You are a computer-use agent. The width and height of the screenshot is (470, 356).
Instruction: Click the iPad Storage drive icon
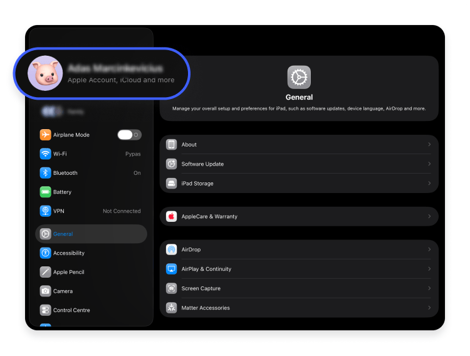(172, 183)
